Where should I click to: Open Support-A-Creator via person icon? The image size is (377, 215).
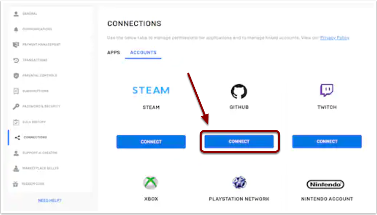(16, 153)
